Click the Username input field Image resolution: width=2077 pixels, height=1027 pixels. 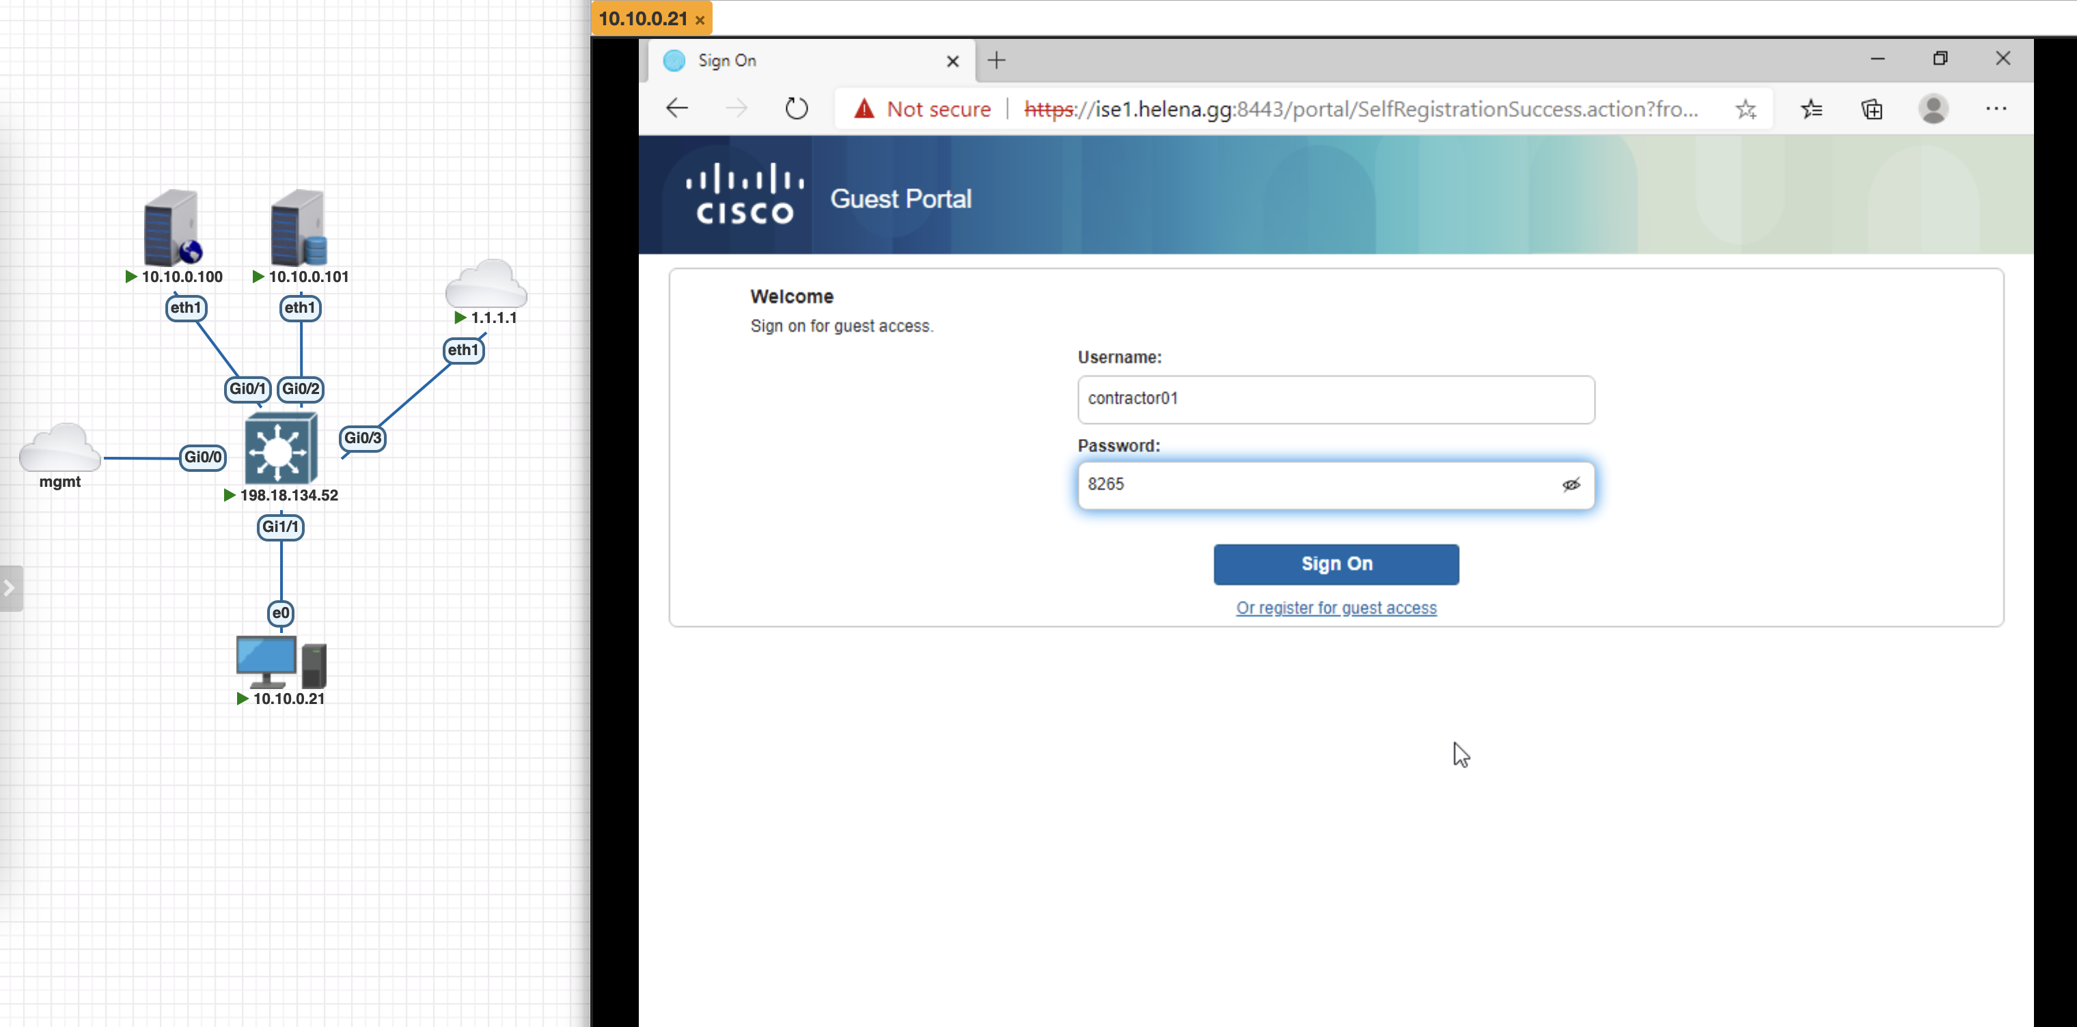pos(1335,399)
